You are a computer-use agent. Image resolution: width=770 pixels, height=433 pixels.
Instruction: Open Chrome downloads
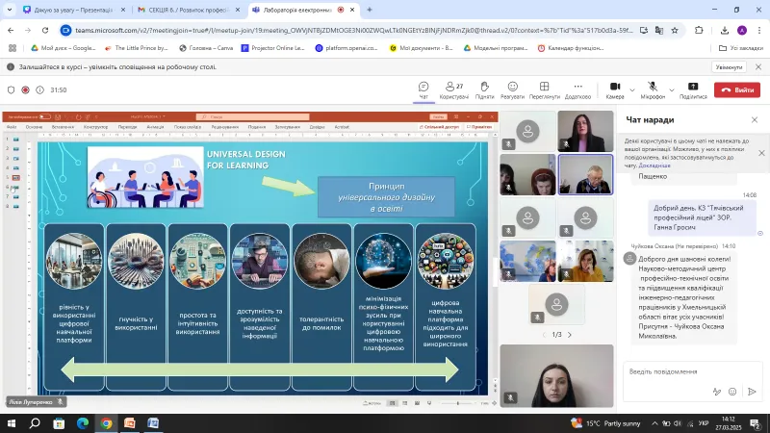point(725,31)
